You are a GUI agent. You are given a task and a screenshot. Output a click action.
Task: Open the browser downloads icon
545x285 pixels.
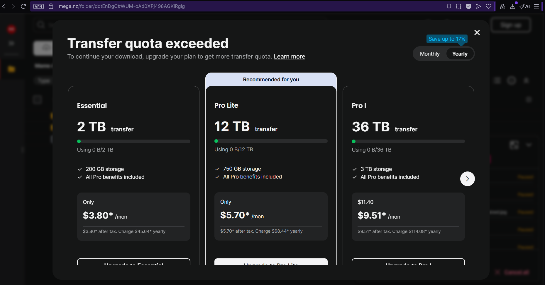point(513,6)
